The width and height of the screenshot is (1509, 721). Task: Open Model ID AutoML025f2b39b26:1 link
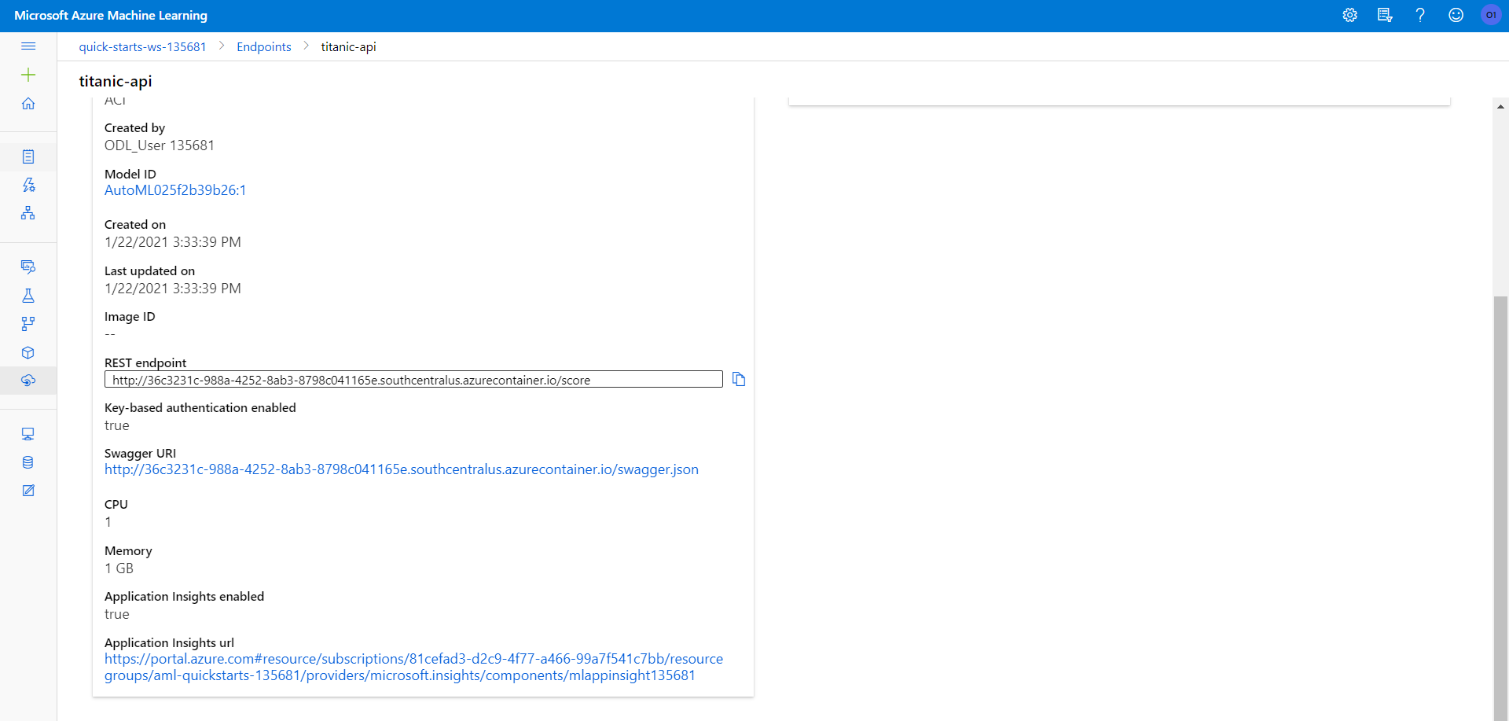click(x=175, y=190)
